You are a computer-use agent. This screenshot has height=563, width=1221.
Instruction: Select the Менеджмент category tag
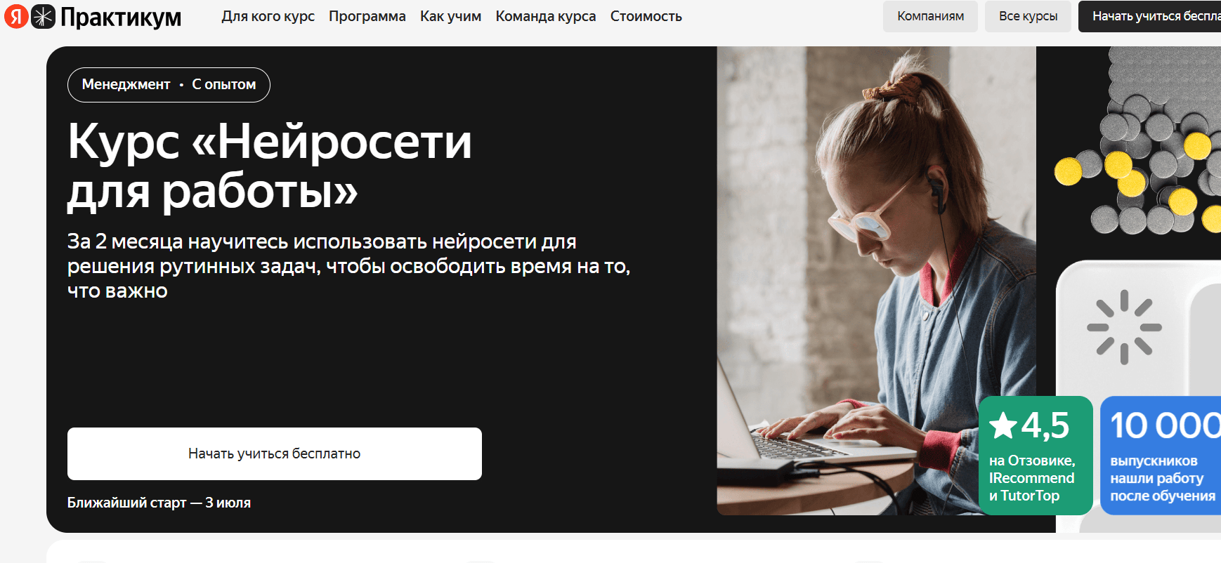(126, 84)
